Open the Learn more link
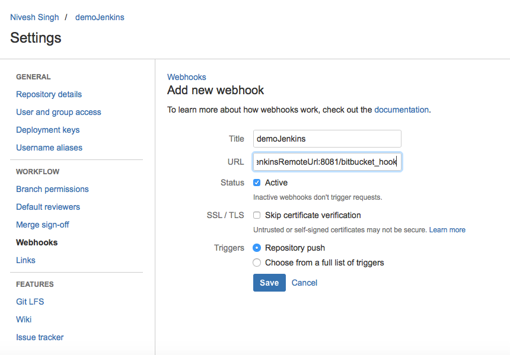 pyautogui.click(x=447, y=230)
